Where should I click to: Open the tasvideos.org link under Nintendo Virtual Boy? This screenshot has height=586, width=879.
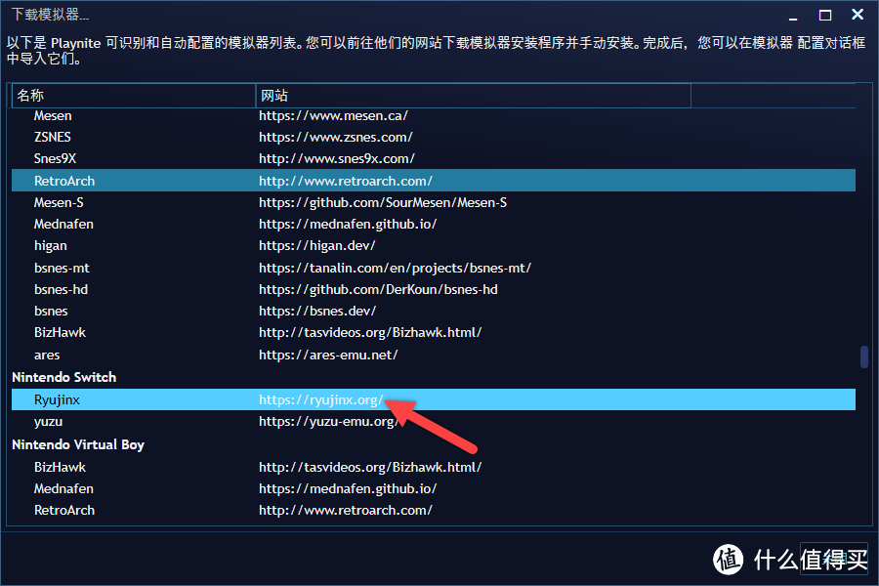coord(370,467)
